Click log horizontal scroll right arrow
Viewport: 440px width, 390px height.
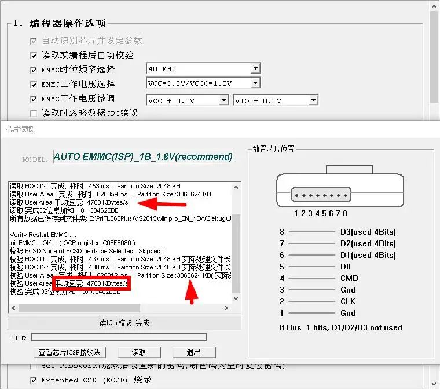click(x=226, y=308)
